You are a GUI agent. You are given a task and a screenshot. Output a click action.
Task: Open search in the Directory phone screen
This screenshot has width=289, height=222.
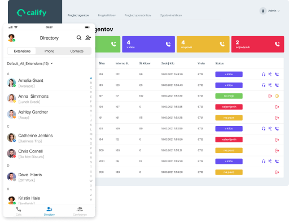coord(79,38)
